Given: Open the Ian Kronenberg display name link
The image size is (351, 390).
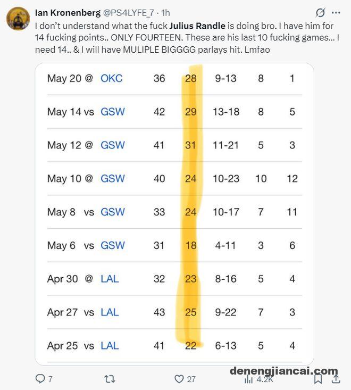Looking at the screenshot, I should [x=68, y=12].
